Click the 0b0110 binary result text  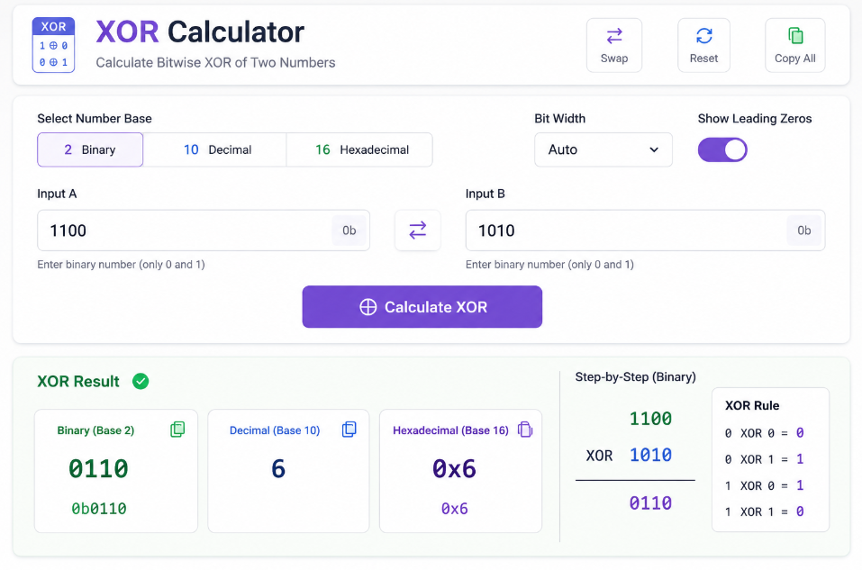coord(99,509)
